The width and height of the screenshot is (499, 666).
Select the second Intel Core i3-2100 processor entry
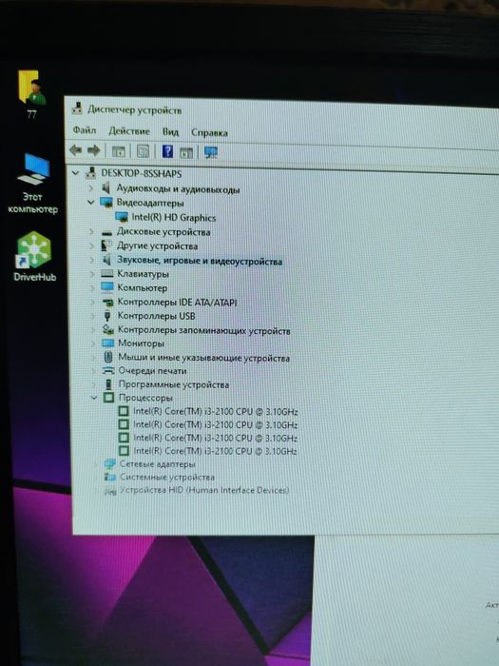click(x=215, y=424)
